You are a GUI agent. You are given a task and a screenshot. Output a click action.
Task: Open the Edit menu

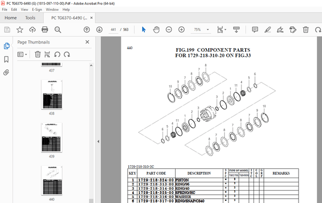14,9
